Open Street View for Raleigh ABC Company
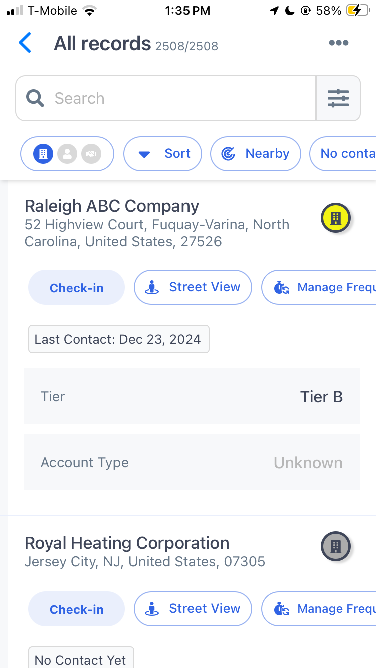Screen dimensions: 376x668 pyautogui.click(x=193, y=287)
